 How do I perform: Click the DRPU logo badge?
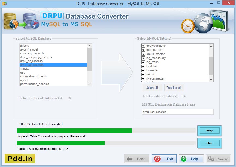(x=52, y=16)
